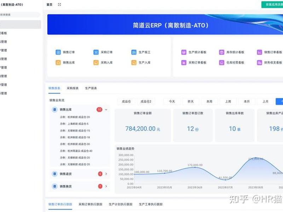Click the 110,700.00 chart data point

click(164, 173)
